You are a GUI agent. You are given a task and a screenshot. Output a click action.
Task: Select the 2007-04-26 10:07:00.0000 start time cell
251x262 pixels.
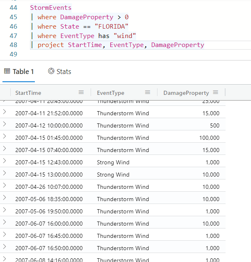coord(49,187)
